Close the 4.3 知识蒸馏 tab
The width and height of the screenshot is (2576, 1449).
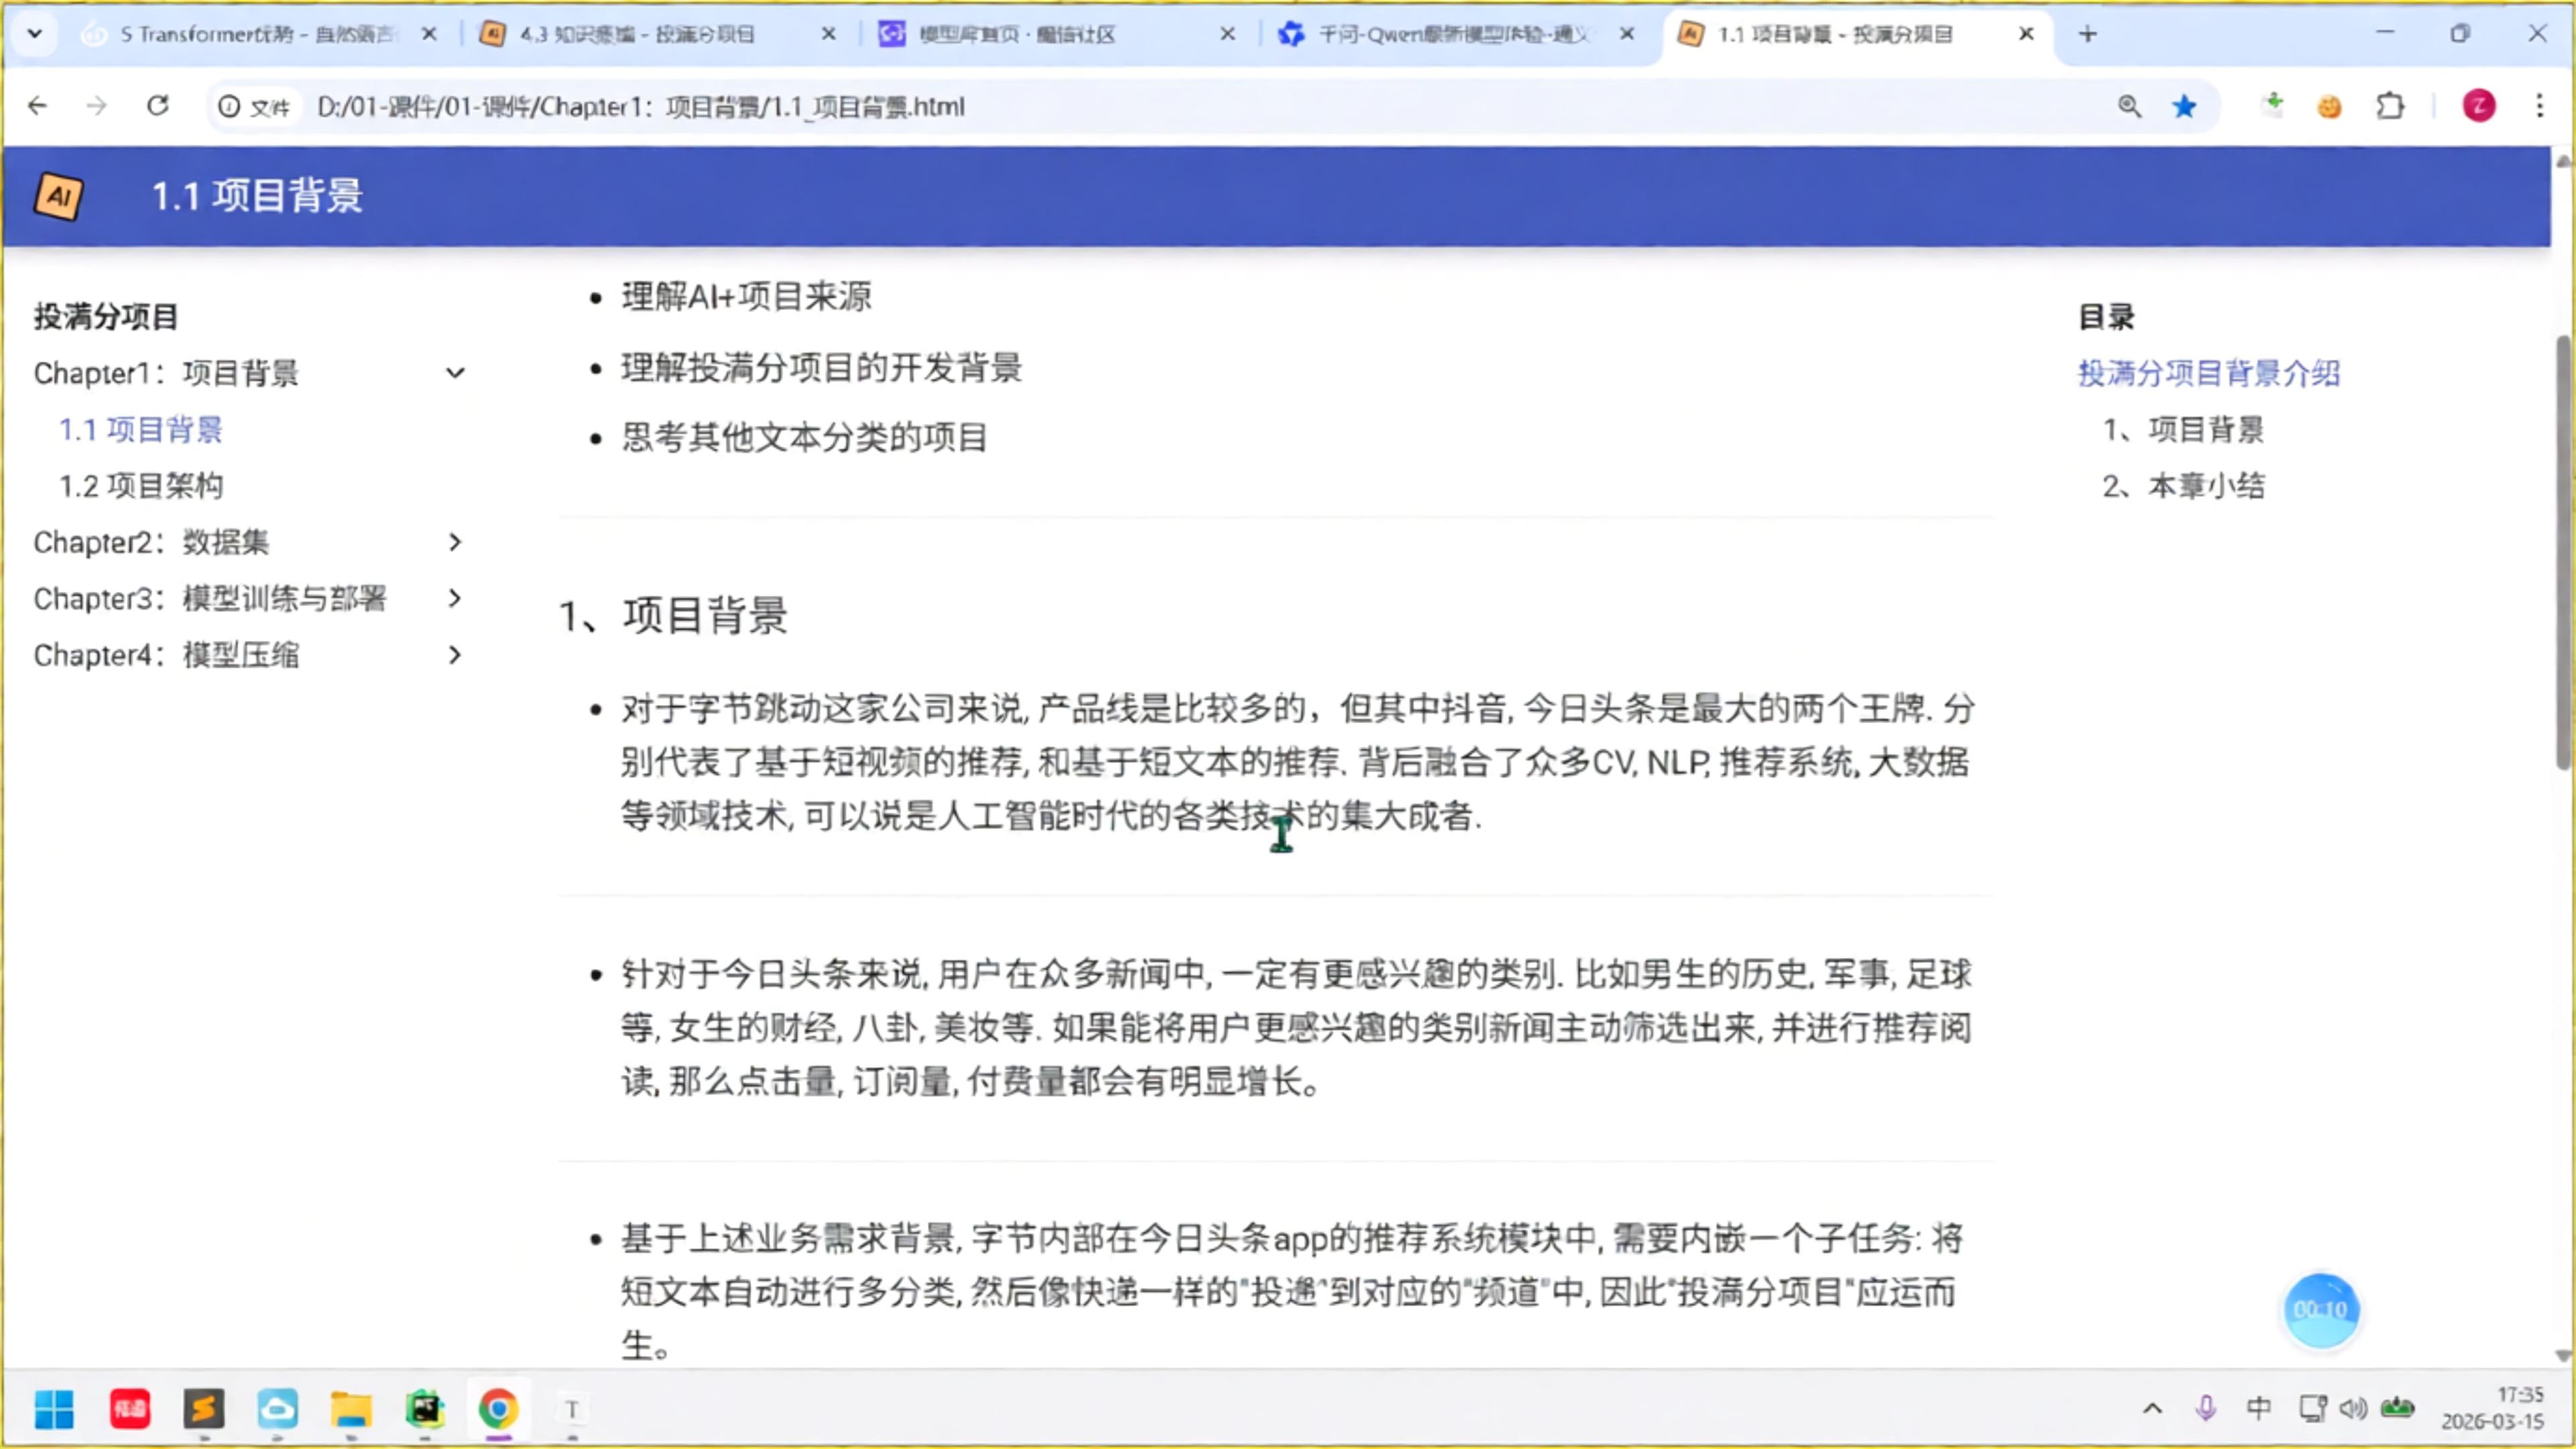point(829,34)
